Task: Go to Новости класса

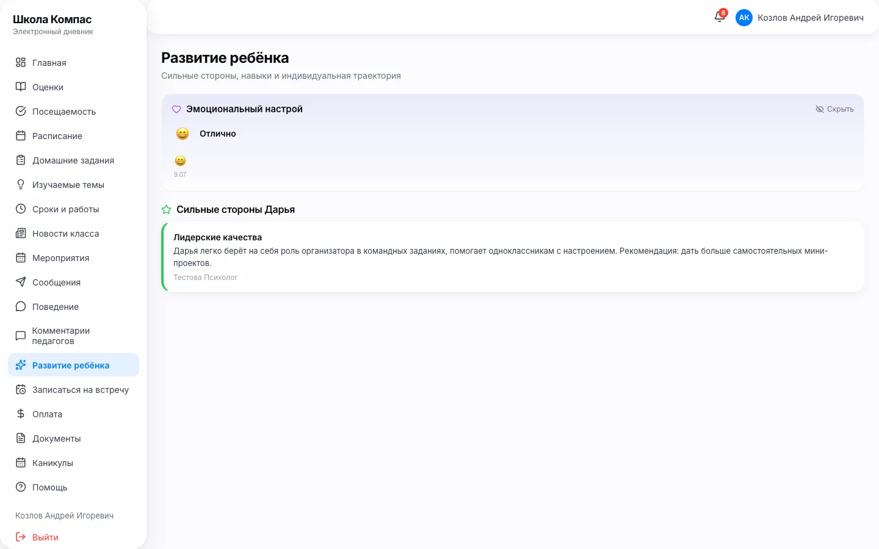Action: pos(73,233)
